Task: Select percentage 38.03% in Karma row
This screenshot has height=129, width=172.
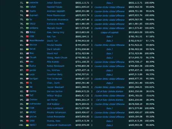Action: pyautogui.click(x=150, y=91)
